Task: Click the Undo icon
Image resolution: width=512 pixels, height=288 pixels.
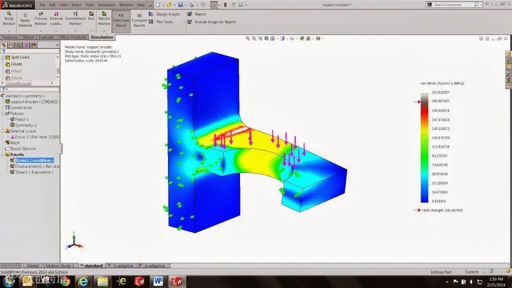Action: click(203, 5)
